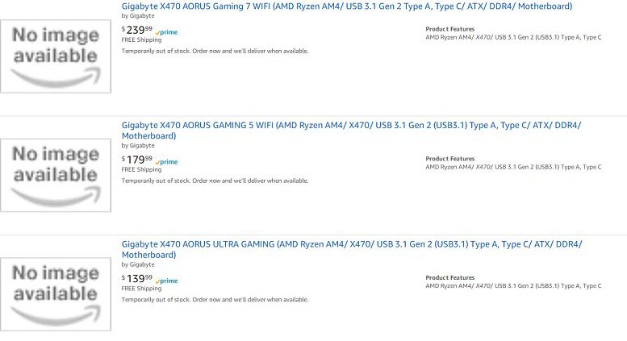Image resolution: width=627 pixels, height=341 pixels.
Task: Click the feature description line for ULTRA GAMING
Action: 513,286
